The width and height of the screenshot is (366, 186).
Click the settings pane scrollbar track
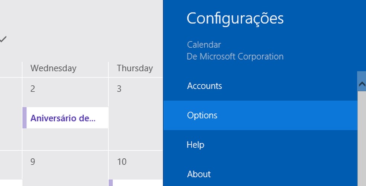tap(362, 141)
